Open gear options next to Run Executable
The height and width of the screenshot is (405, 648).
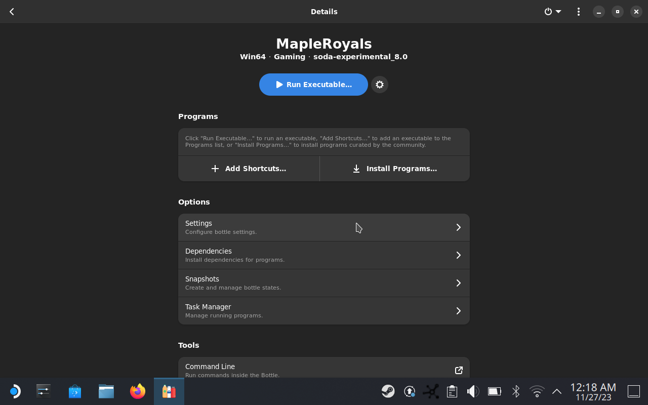pyautogui.click(x=380, y=85)
